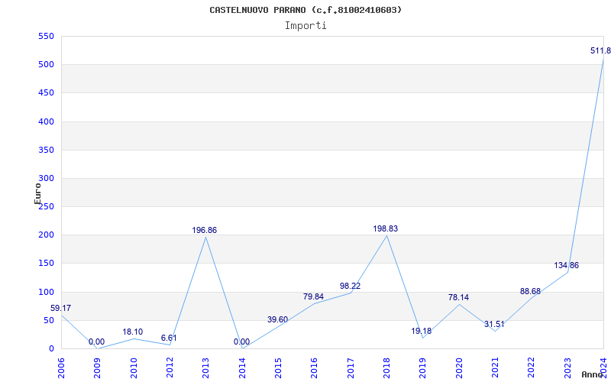
Task: Click the 59.17 data label for 2006
Action: [61, 309]
